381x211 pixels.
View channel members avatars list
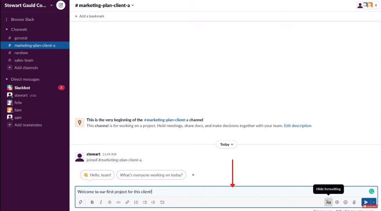click(x=367, y=5)
